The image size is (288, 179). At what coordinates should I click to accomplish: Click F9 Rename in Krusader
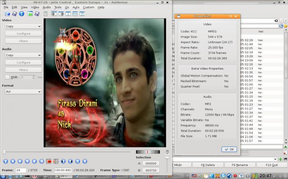tap(240, 165)
